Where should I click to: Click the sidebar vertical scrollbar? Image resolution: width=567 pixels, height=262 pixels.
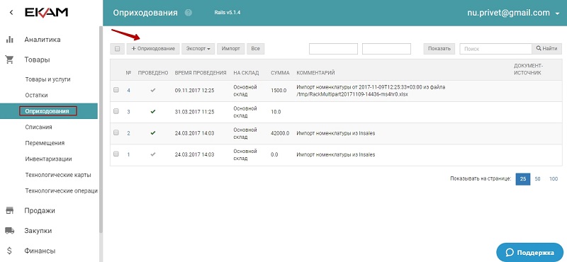tap(101, 130)
